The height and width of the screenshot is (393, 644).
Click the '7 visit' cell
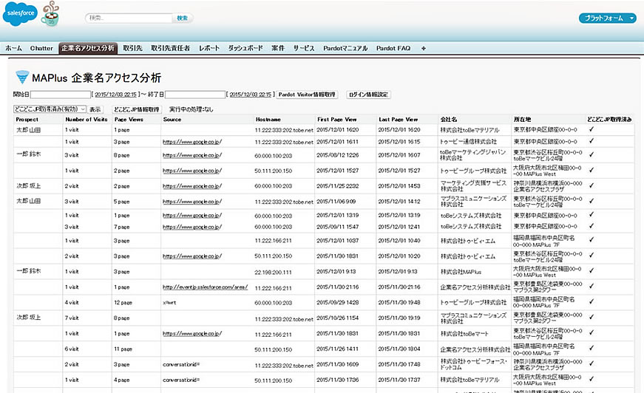coord(72,318)
